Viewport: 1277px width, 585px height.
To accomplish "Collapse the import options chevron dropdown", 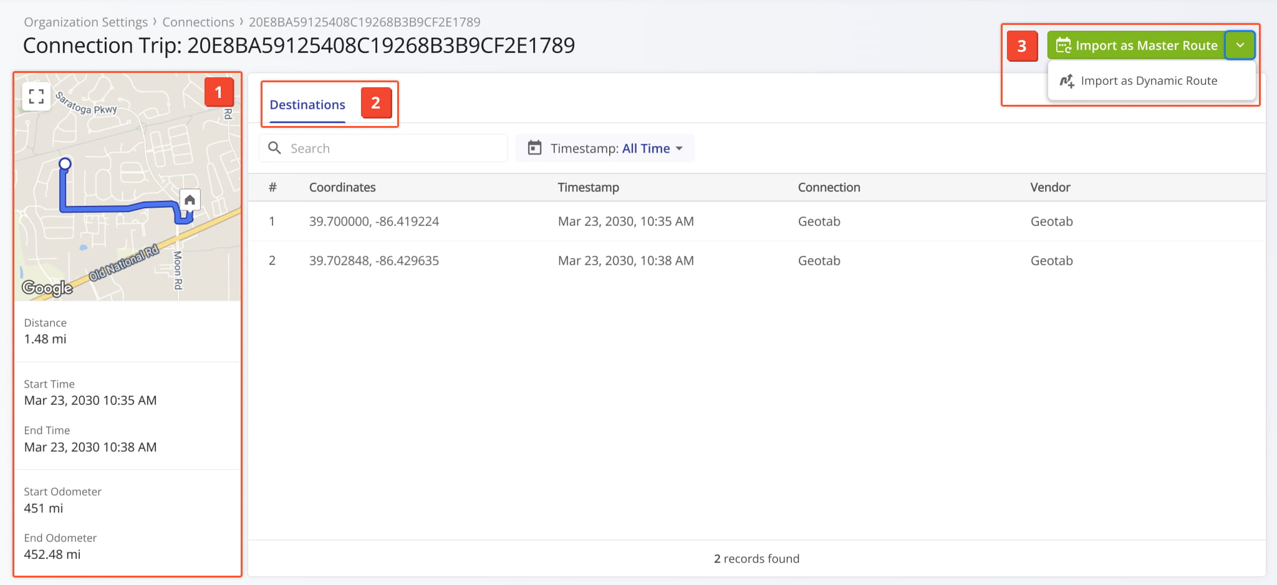I will click(1240, 46).
